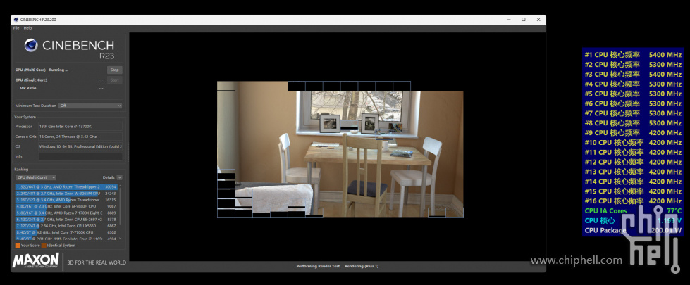Stop the CPU Multi Core test
This screenshot has height=285, width=690.
114,70
